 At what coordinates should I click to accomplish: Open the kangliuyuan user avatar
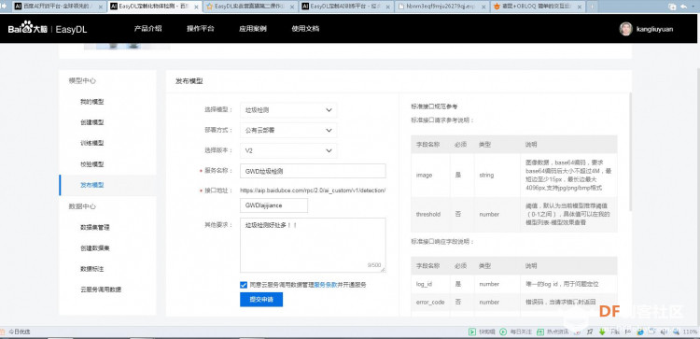pos(626,29)
